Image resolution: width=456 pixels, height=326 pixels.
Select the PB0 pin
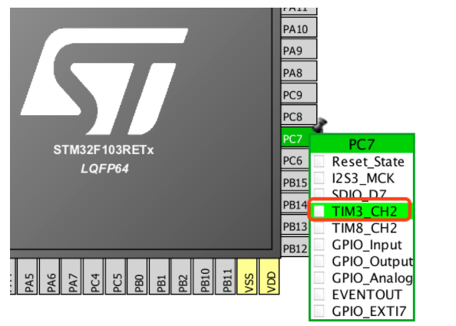[x=137, y=277]
